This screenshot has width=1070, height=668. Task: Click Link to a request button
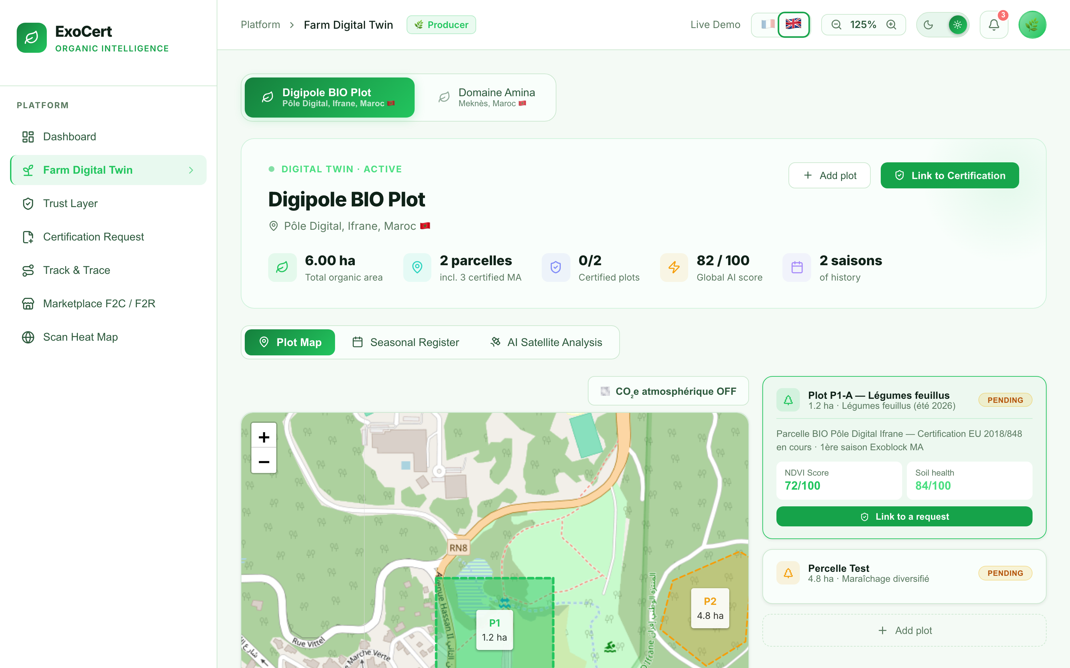click(904, 516)
